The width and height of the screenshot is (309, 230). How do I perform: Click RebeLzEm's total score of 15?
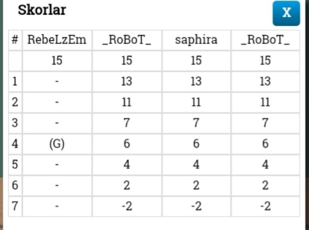pyautogui.click(x=57, y=61)
